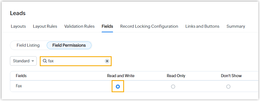Go to the Layout Rules tab
This screenshot has height=101, width=260.
[x=45, y=26]
